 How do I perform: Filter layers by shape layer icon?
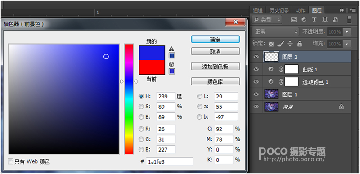tap(324, 20)
